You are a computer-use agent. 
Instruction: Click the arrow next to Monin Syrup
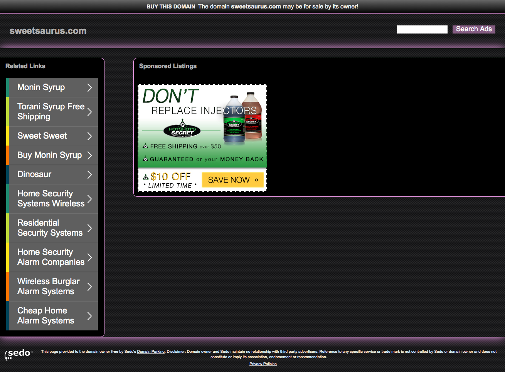(89, 87)
